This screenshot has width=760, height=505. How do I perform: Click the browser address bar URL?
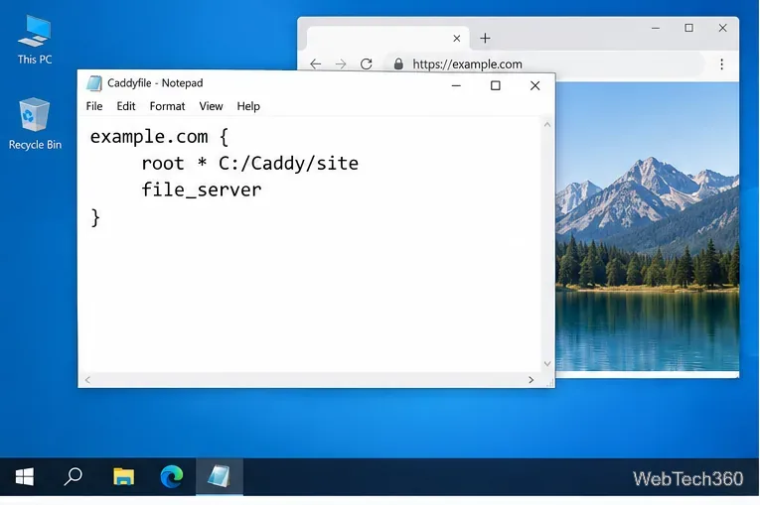467,63
